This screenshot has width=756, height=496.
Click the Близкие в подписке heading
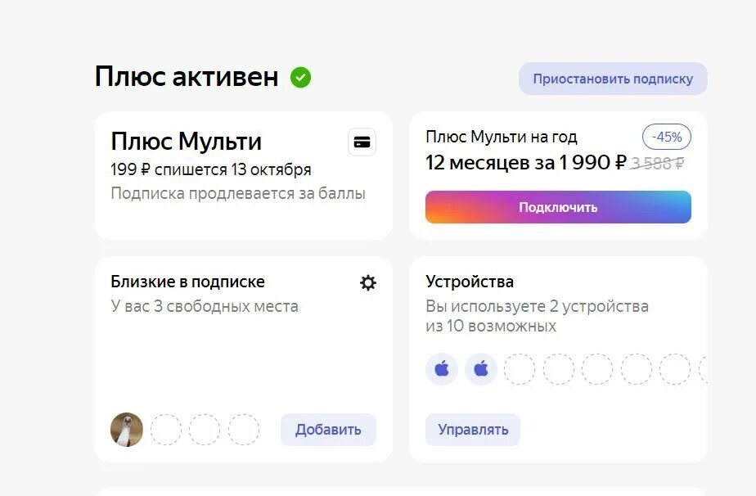187,282
